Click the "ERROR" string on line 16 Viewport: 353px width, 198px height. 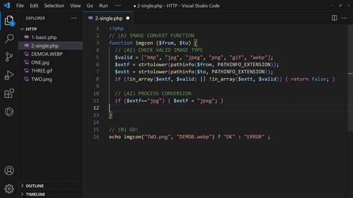click(254, 137)
